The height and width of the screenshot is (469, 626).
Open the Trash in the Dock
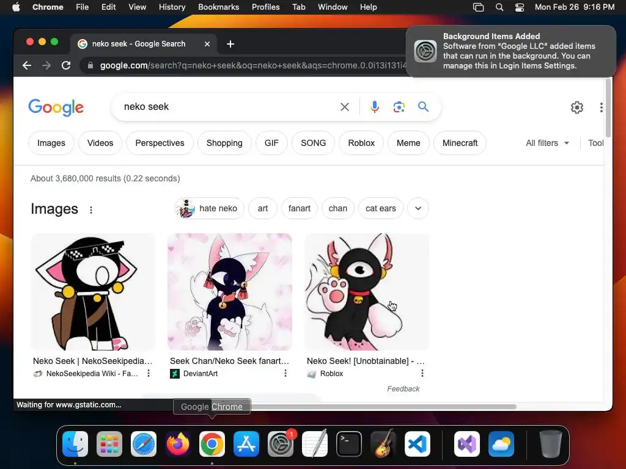(551, 444)
